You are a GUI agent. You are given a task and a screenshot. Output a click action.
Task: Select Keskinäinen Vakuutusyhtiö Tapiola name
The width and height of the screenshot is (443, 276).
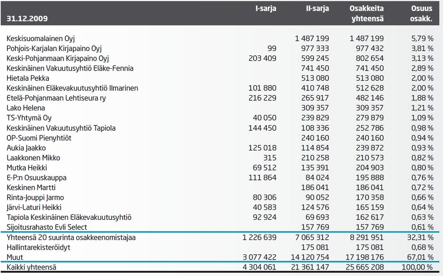click(61, 128)
